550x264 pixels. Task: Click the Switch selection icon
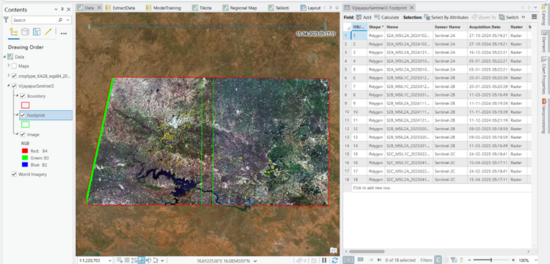[501, 17]
